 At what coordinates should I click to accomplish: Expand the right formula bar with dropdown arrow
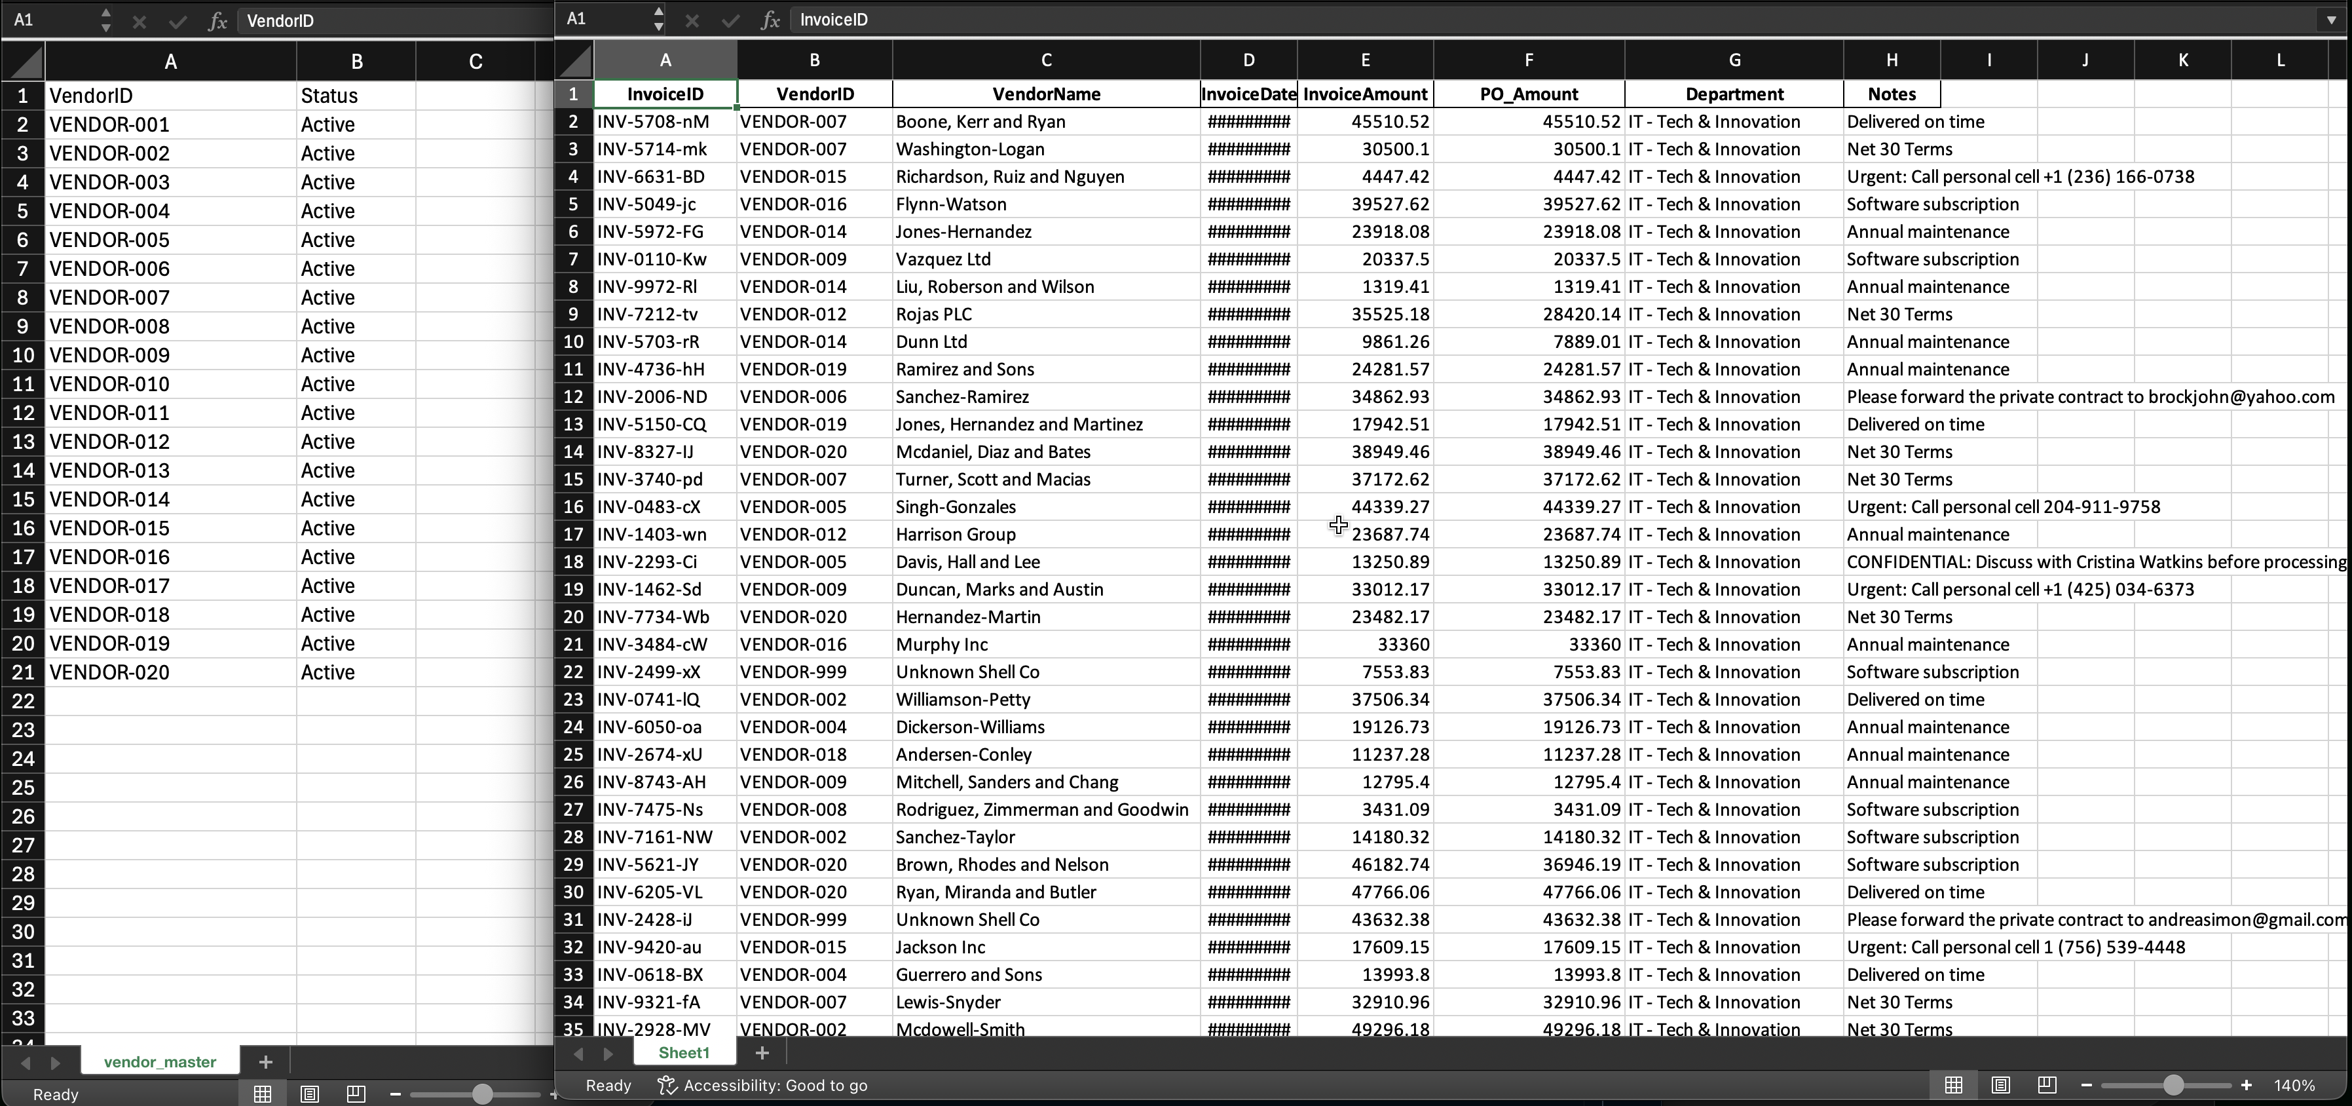click(x=2331, y=19)
